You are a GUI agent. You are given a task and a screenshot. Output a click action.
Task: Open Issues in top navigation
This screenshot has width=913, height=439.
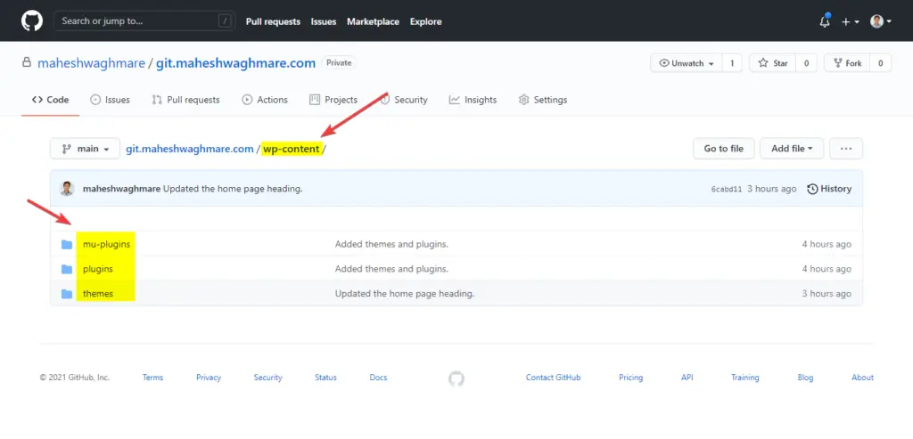[x=323, y=21]
